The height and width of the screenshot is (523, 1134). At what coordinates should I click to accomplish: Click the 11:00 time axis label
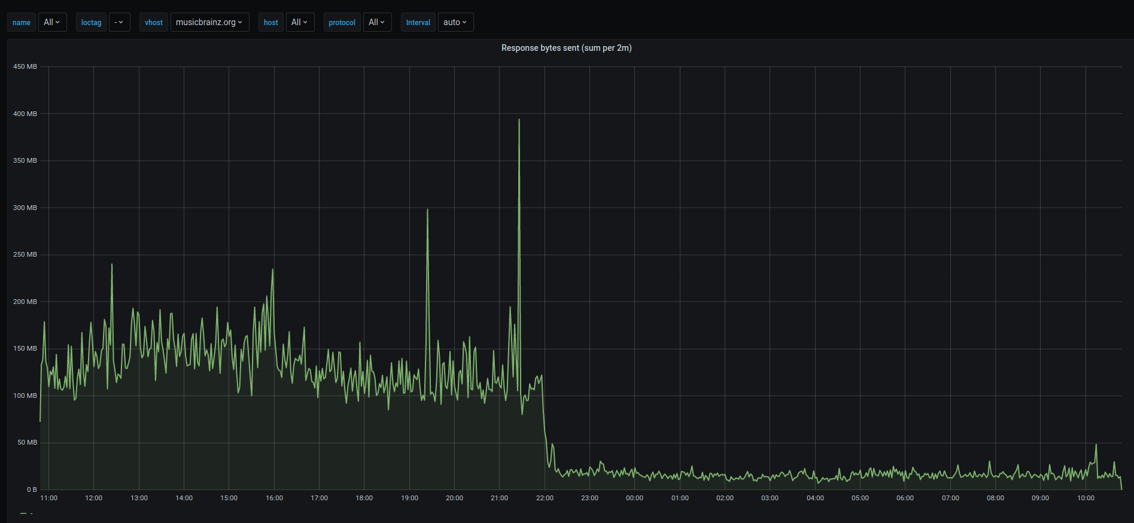pos(48,498)
